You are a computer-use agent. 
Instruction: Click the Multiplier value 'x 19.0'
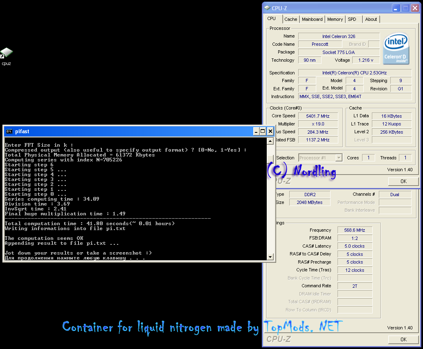click(x=318, y=124)
